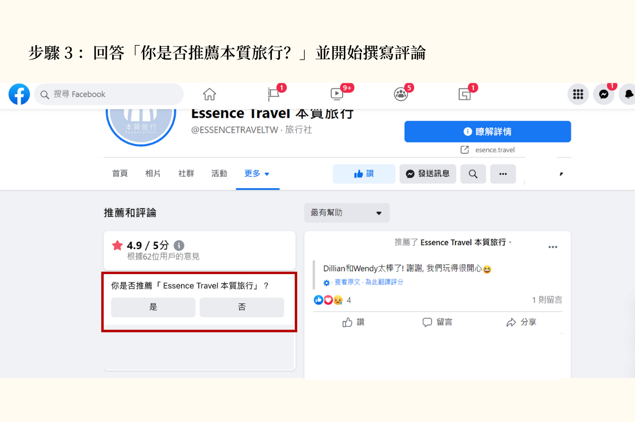This screenshot has width=635, height=422.
Task: Click the reaction emojis count
Action: coord(333,300)
